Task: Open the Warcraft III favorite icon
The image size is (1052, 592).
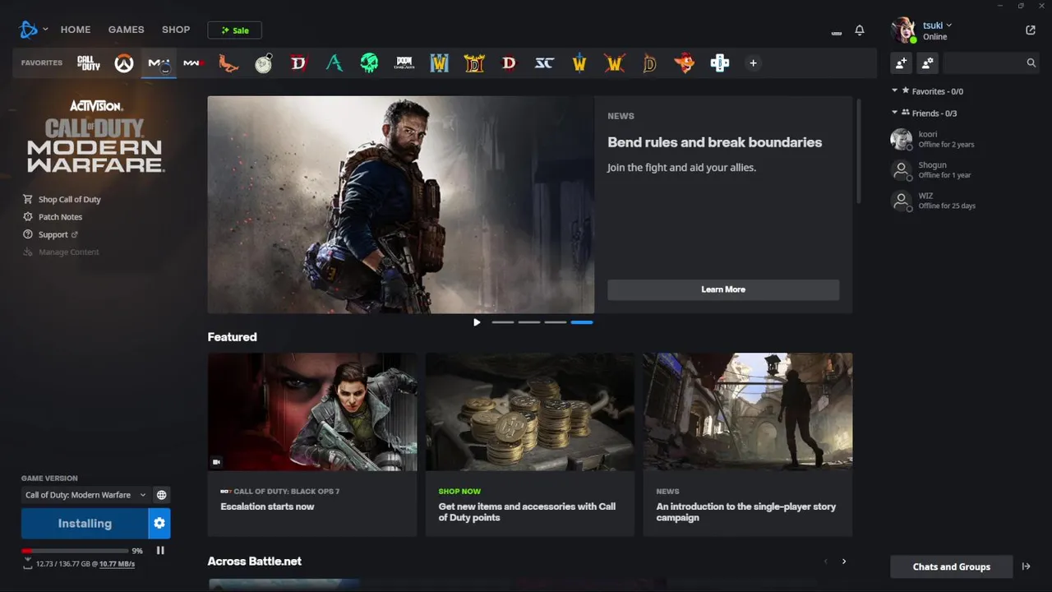Action: tap(440, 63)
